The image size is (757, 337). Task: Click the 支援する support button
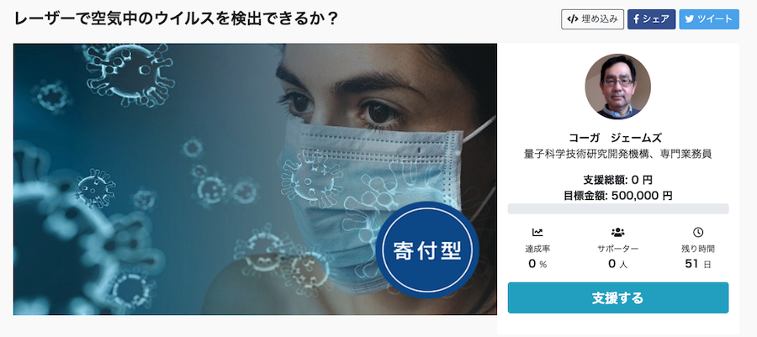pyautogui.click(x=618, y=298)
